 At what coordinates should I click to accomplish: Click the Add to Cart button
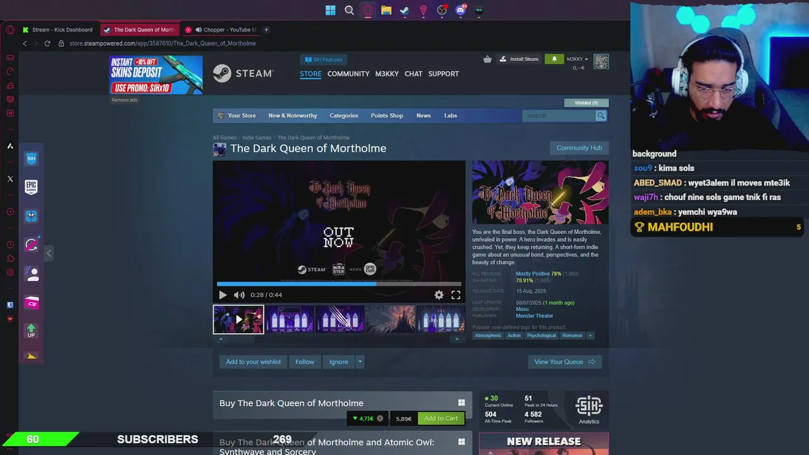441,418
